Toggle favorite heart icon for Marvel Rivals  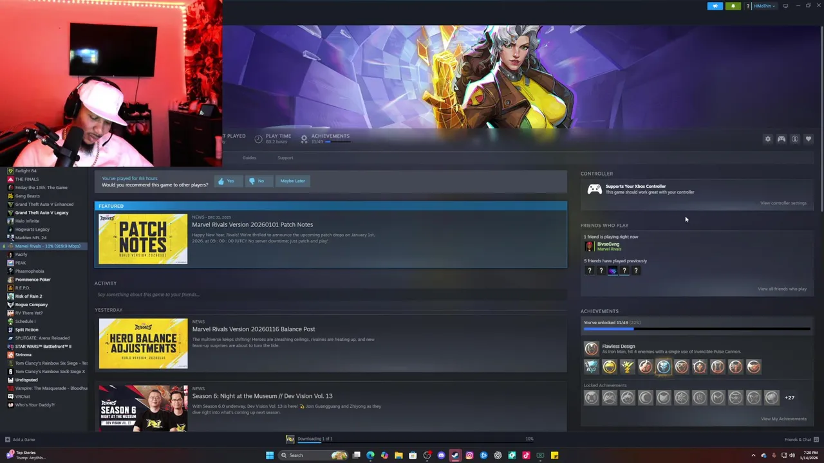[808, 139]
